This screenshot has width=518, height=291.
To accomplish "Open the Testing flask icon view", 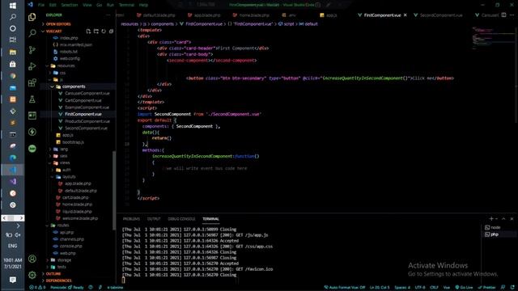I will tap(32, 99).
